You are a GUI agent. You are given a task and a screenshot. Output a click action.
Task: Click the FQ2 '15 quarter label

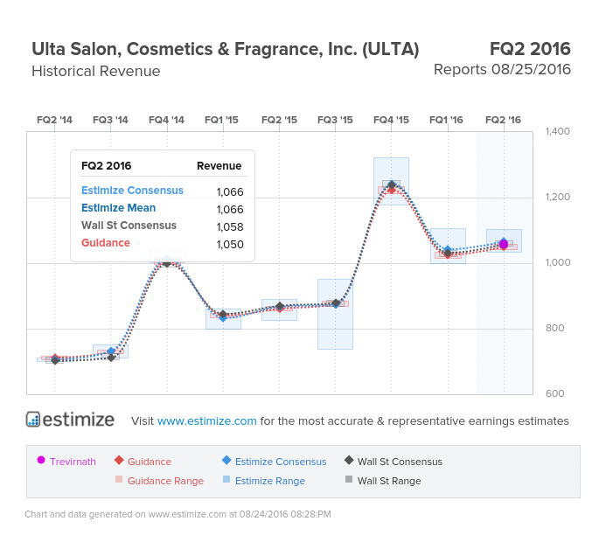[x=279, y=120]
